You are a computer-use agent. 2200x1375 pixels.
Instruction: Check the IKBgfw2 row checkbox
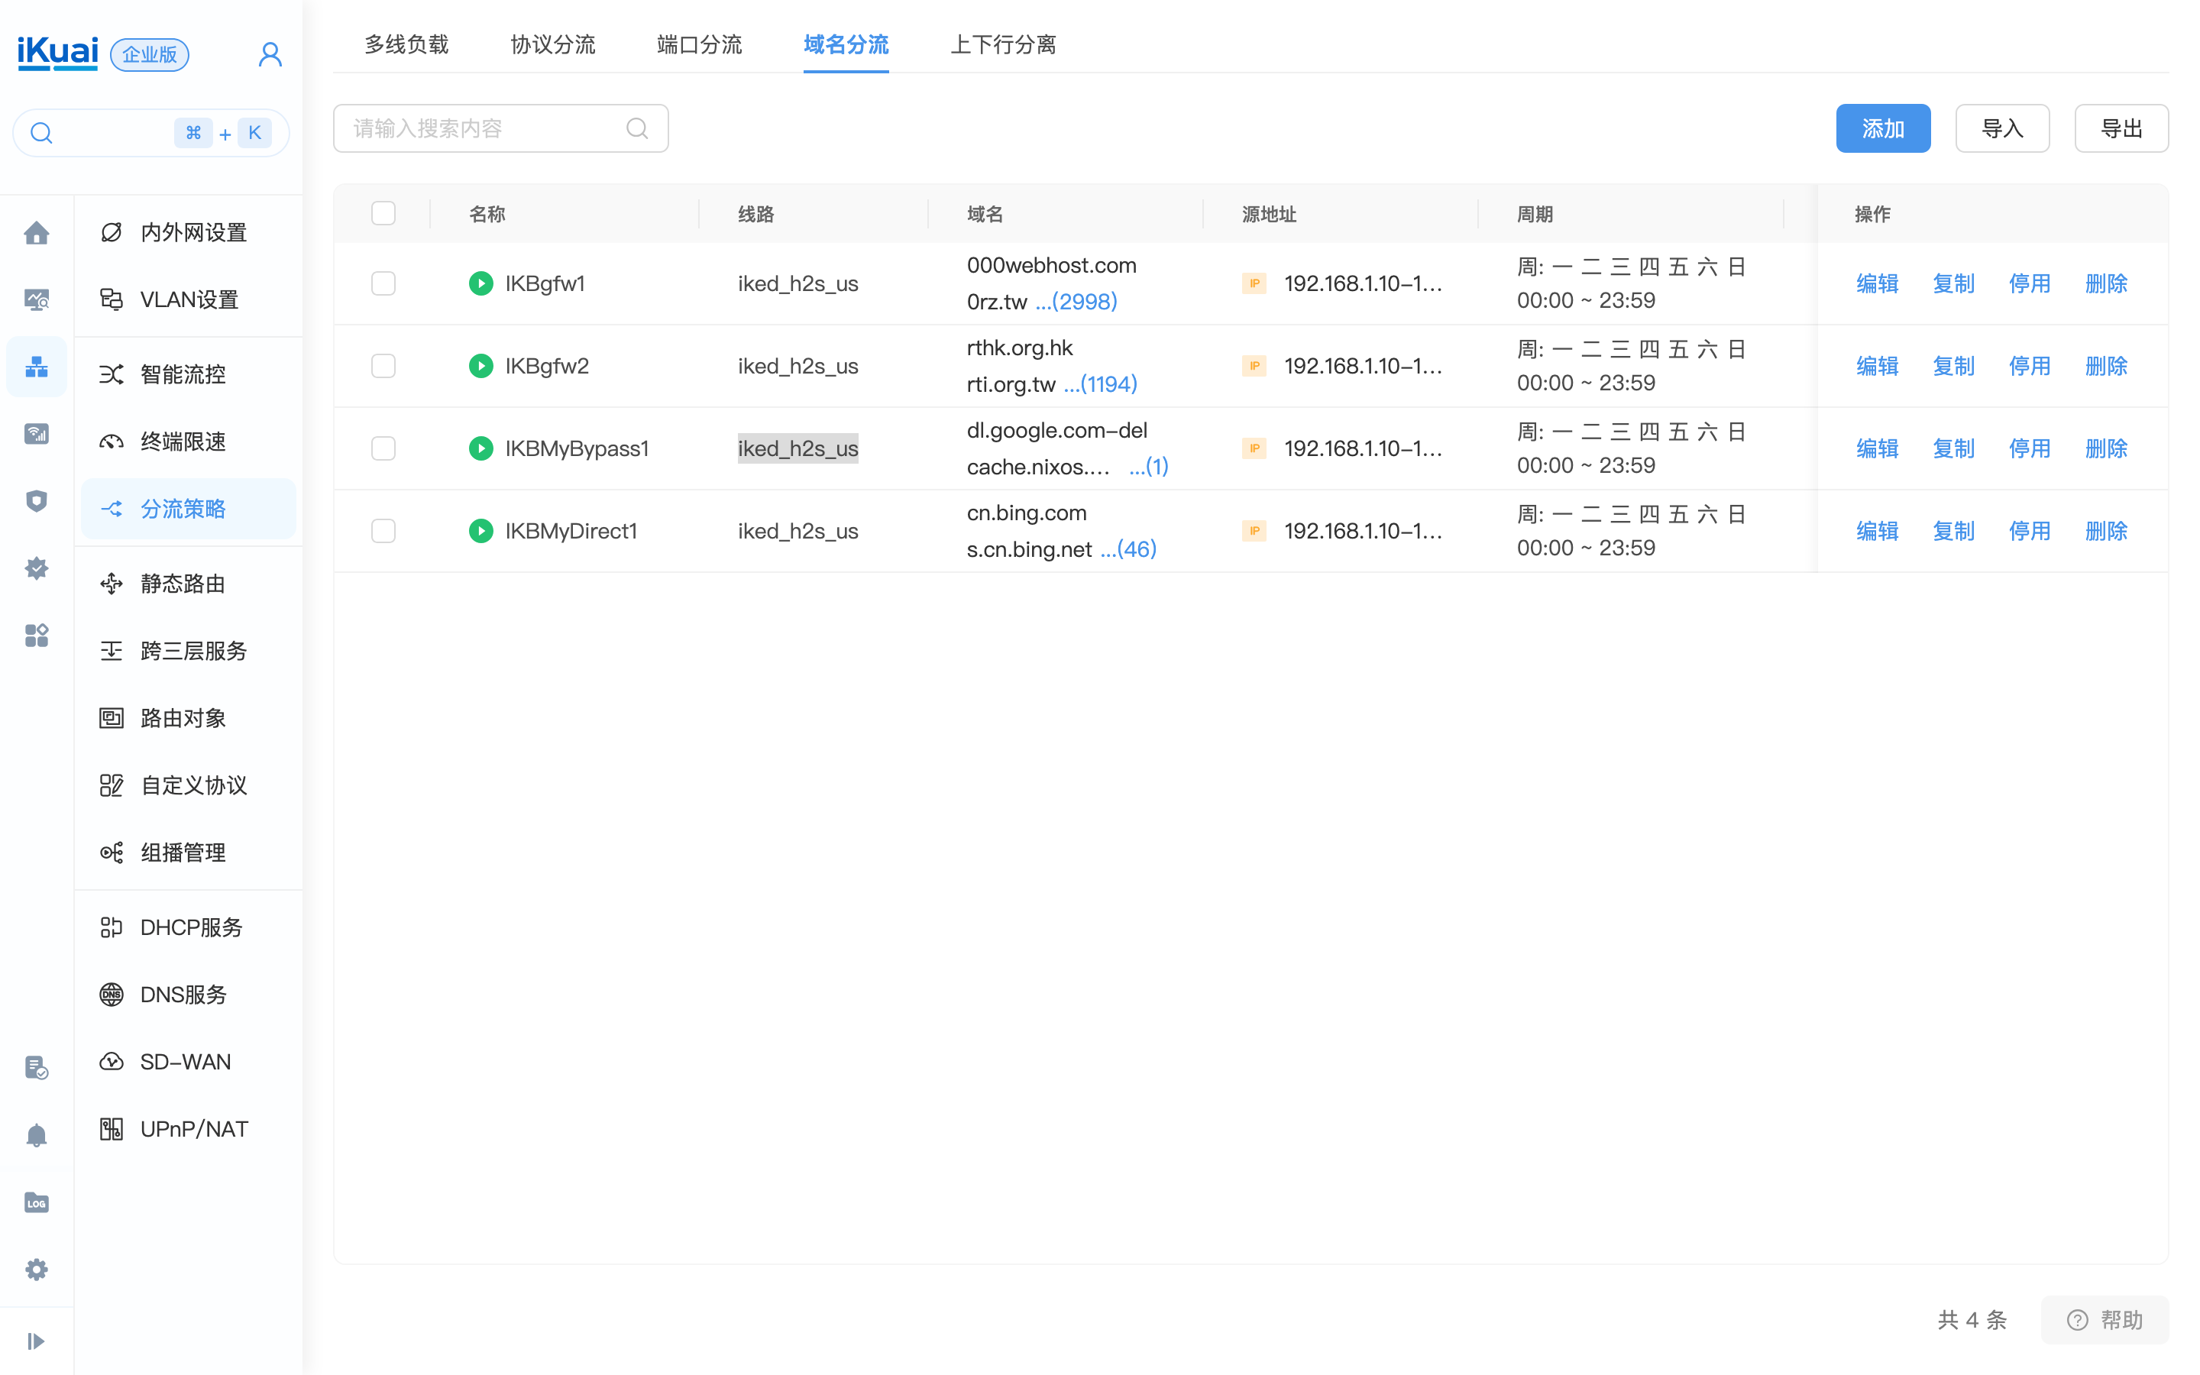click(x=383, y=366)
